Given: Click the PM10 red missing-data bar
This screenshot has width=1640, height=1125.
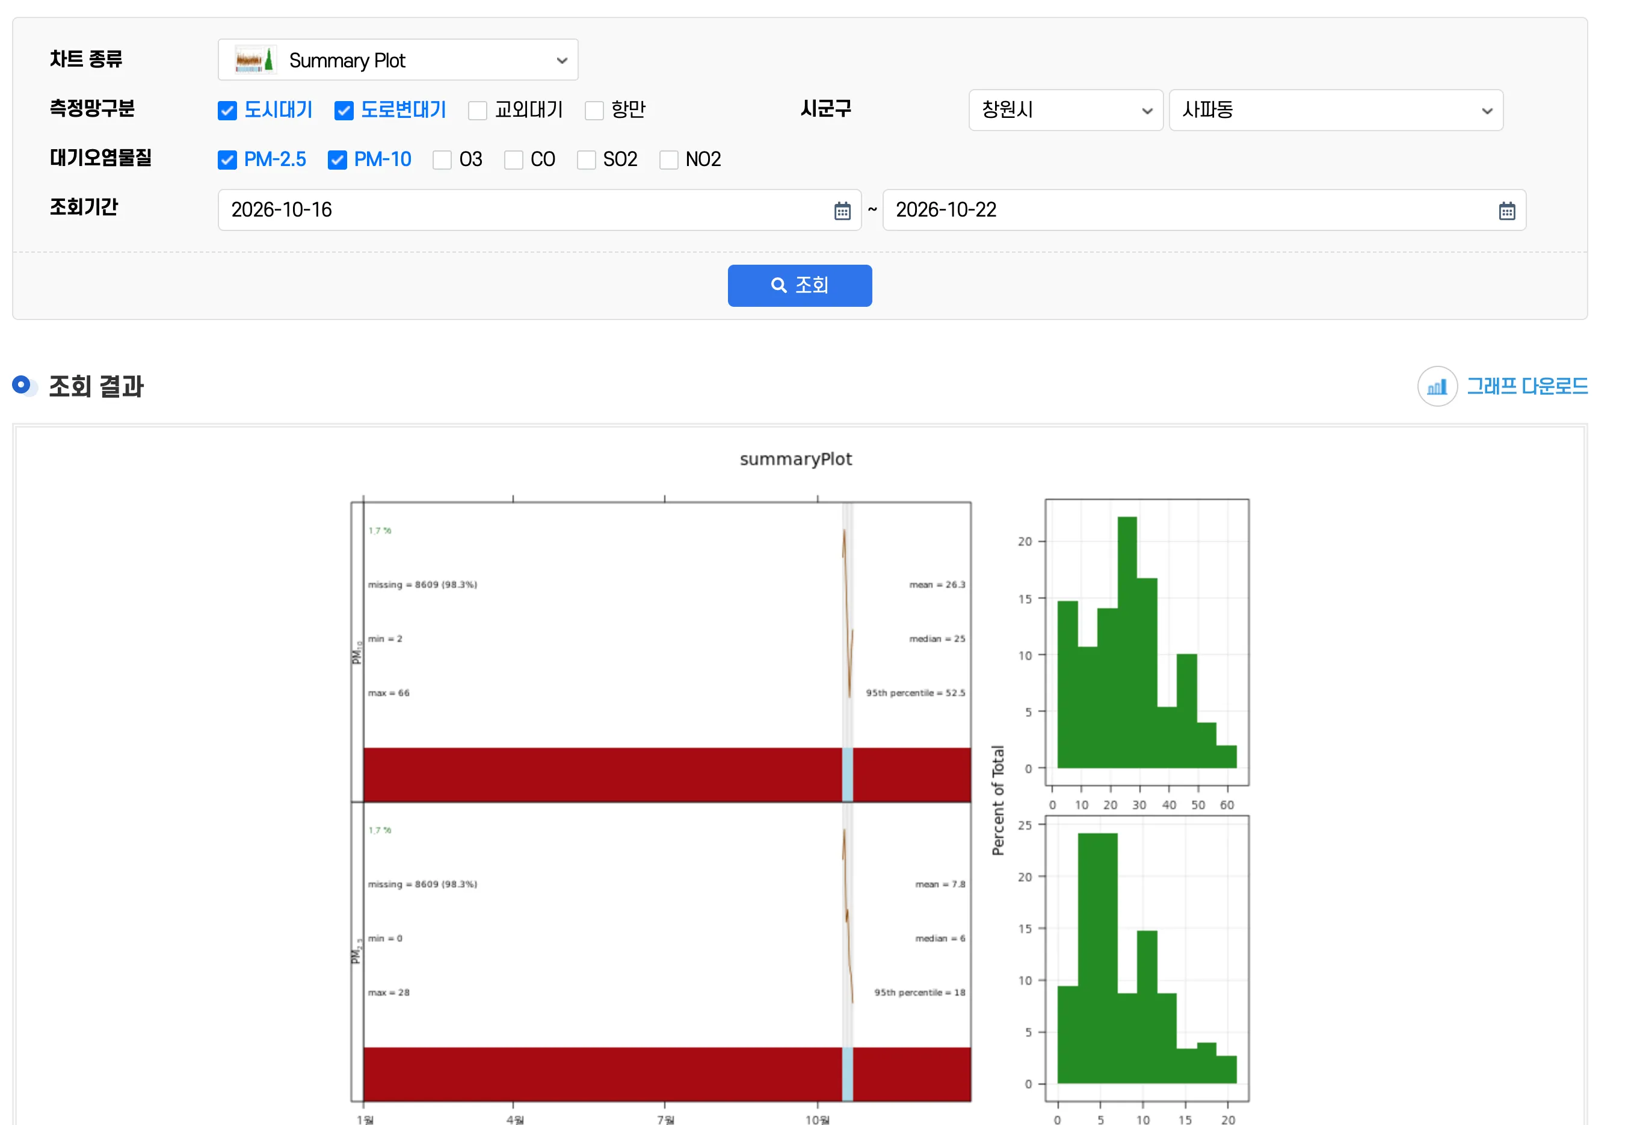Looking at the screenshot, I should (x=667, y=775).
